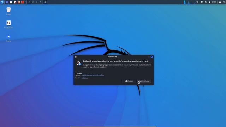Image resolution: width=226 pixels, height=127 pixels.
Task: Click the CPU graph monitor in the panel
Action: (189, 2)
